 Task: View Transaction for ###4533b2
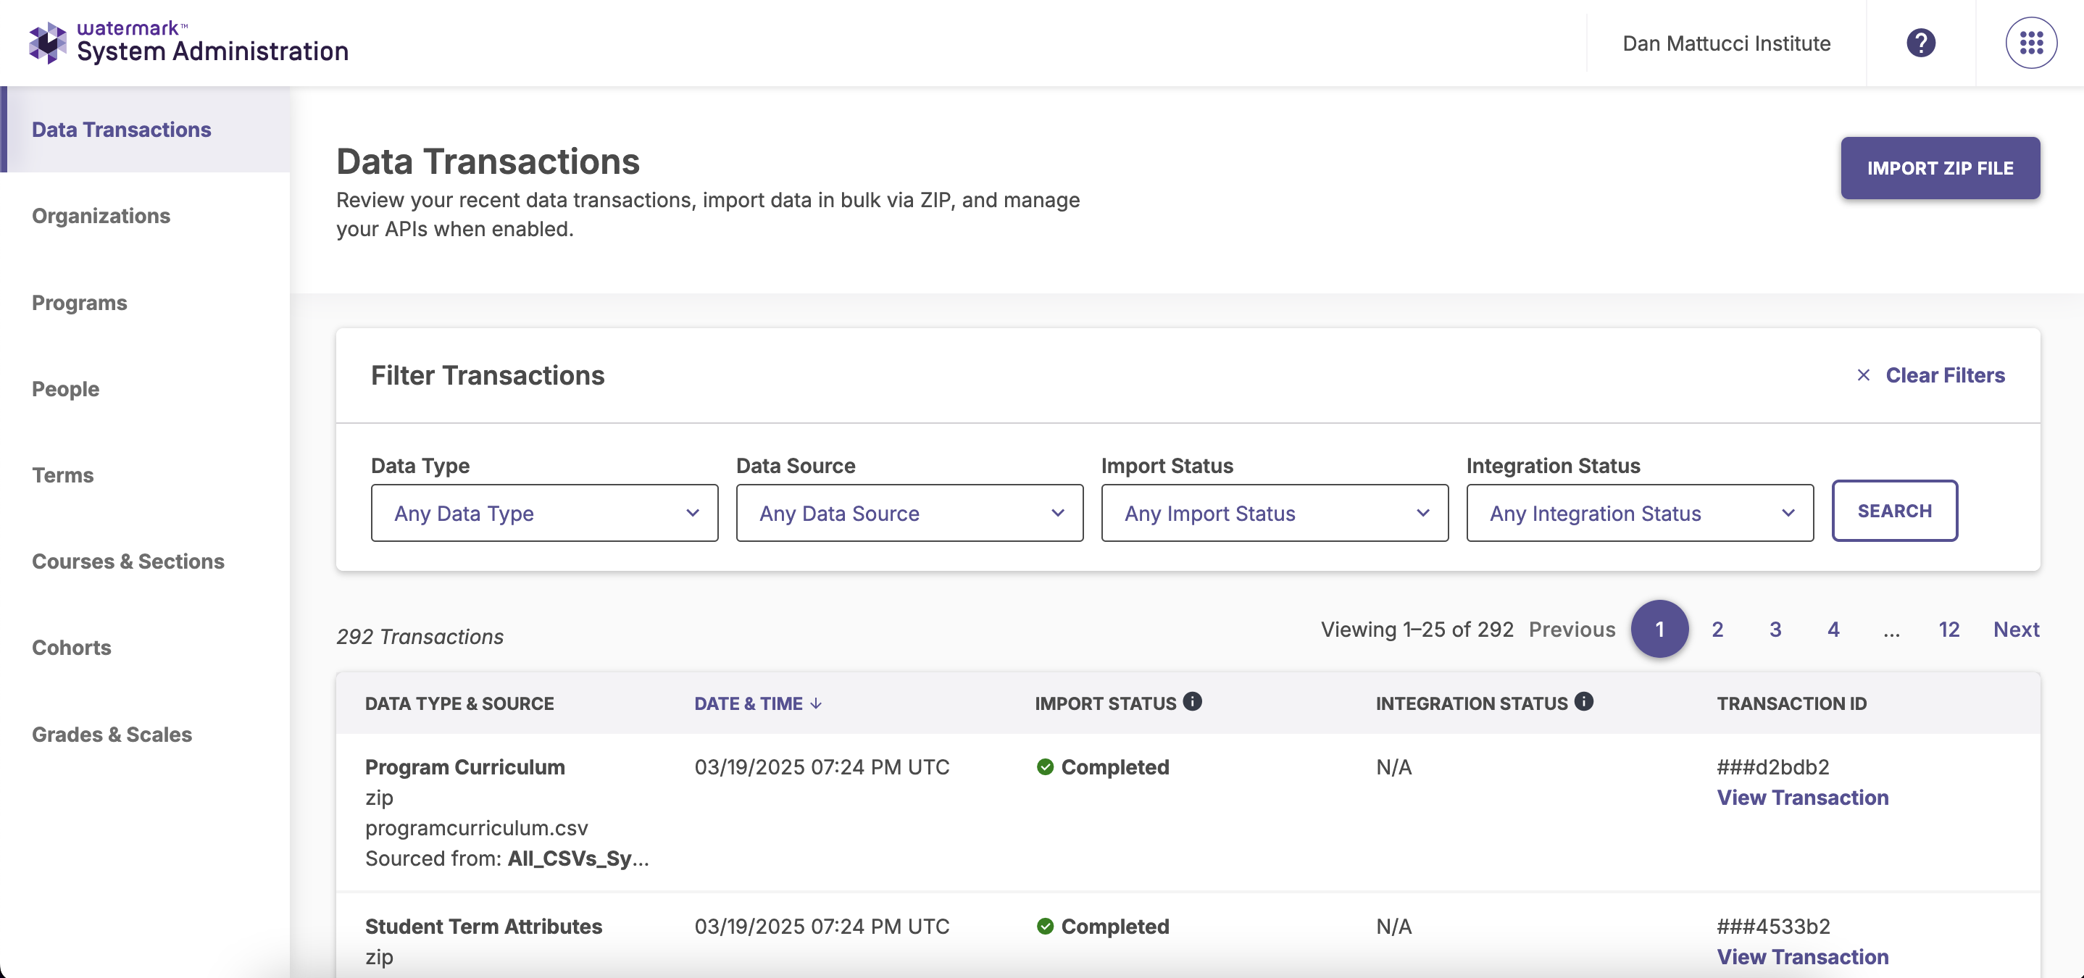coord(1802,957)
